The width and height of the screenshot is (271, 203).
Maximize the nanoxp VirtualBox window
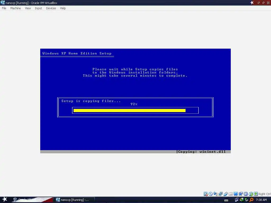[x=263, y=3]
